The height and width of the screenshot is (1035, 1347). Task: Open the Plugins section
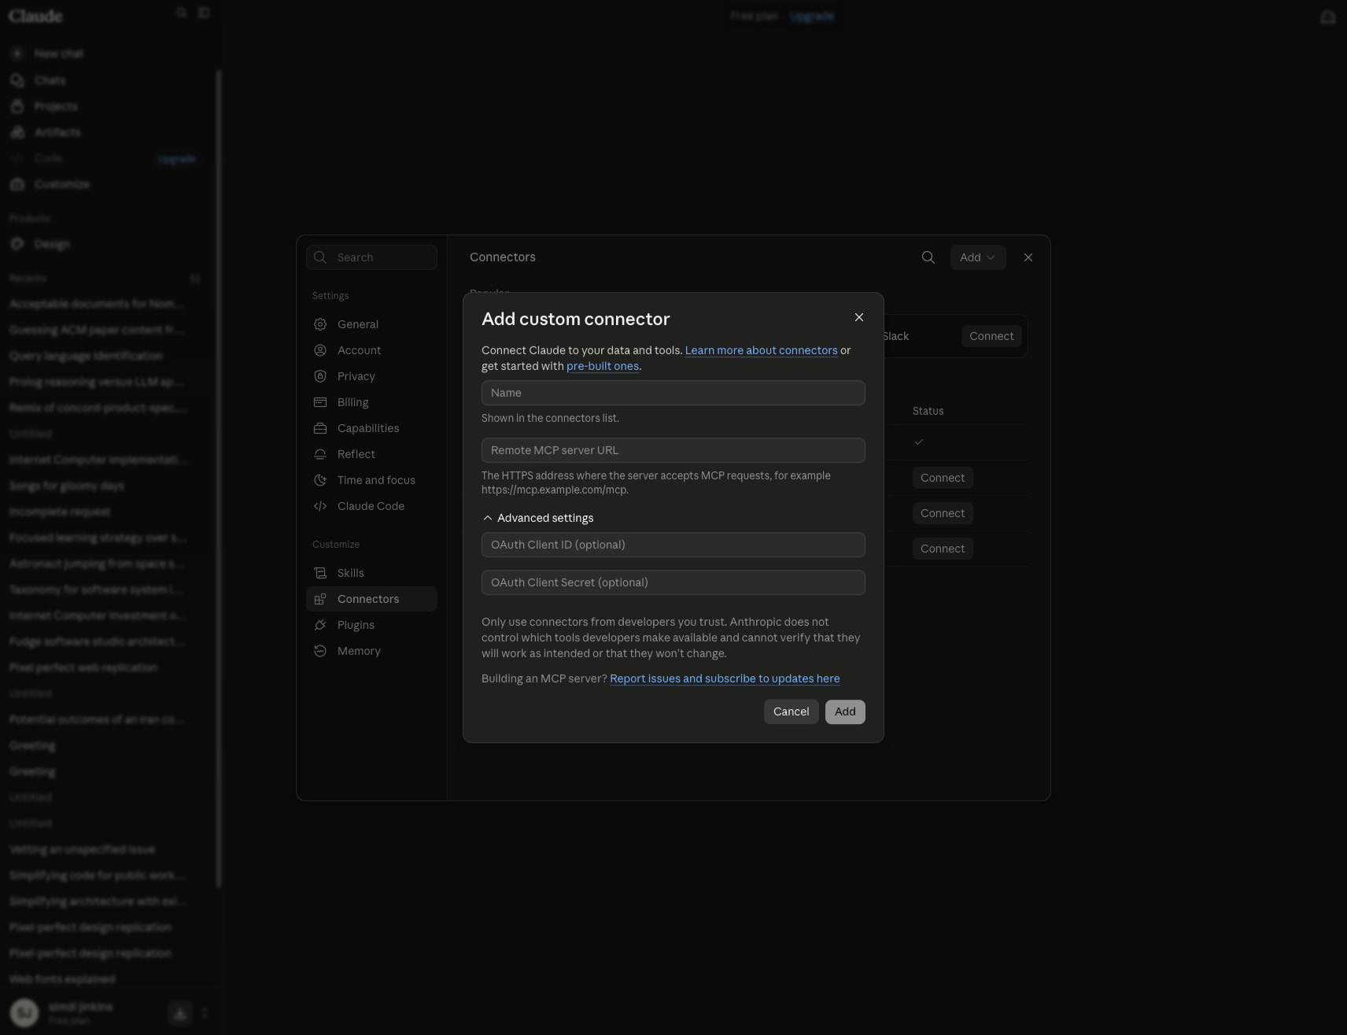tap(371, 625)
